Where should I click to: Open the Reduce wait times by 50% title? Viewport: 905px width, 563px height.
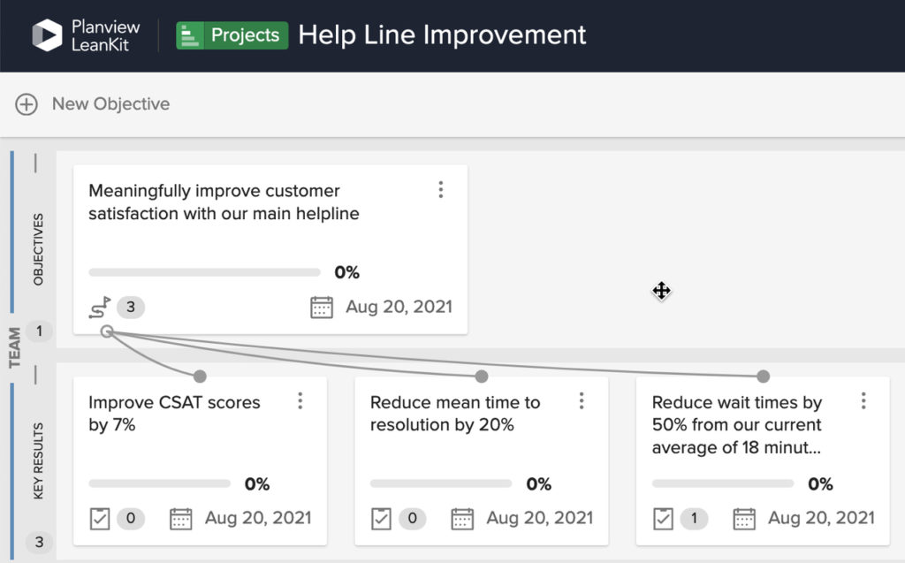pyautogui.click(x=737, y=424)
